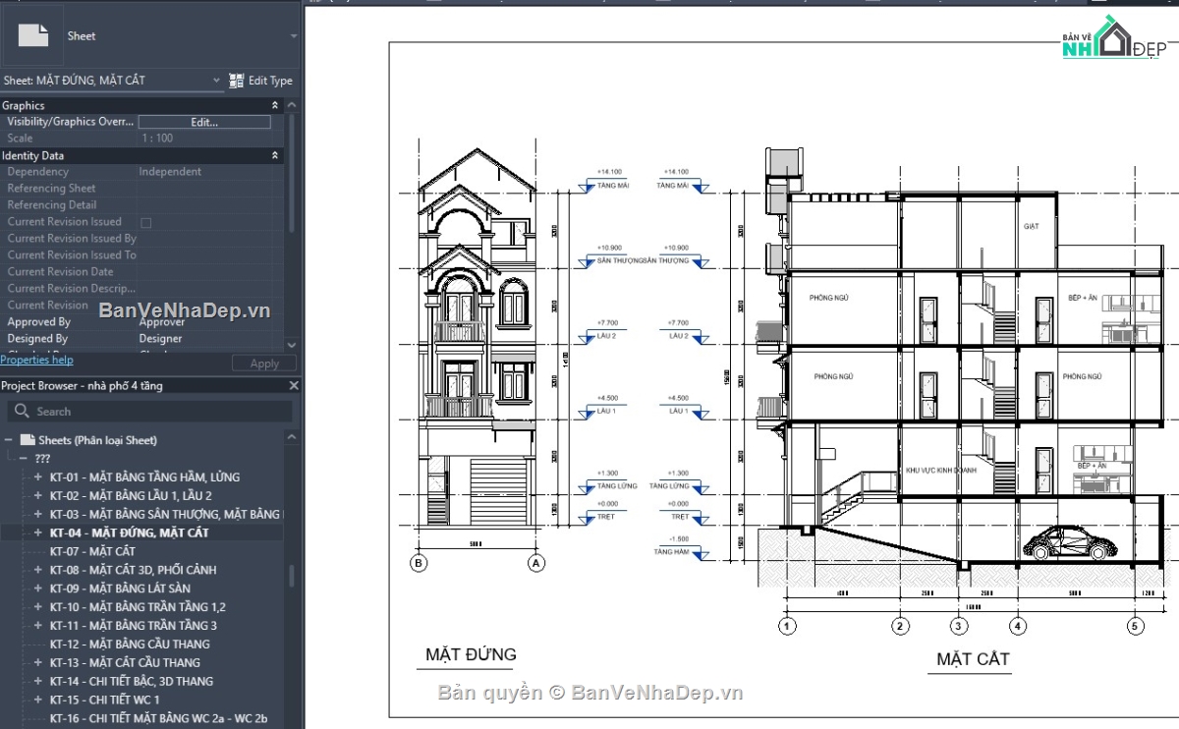Click the Approved By value 'Approver'
The width and height of the screenshot is (1179, 729).
(162, 322)
